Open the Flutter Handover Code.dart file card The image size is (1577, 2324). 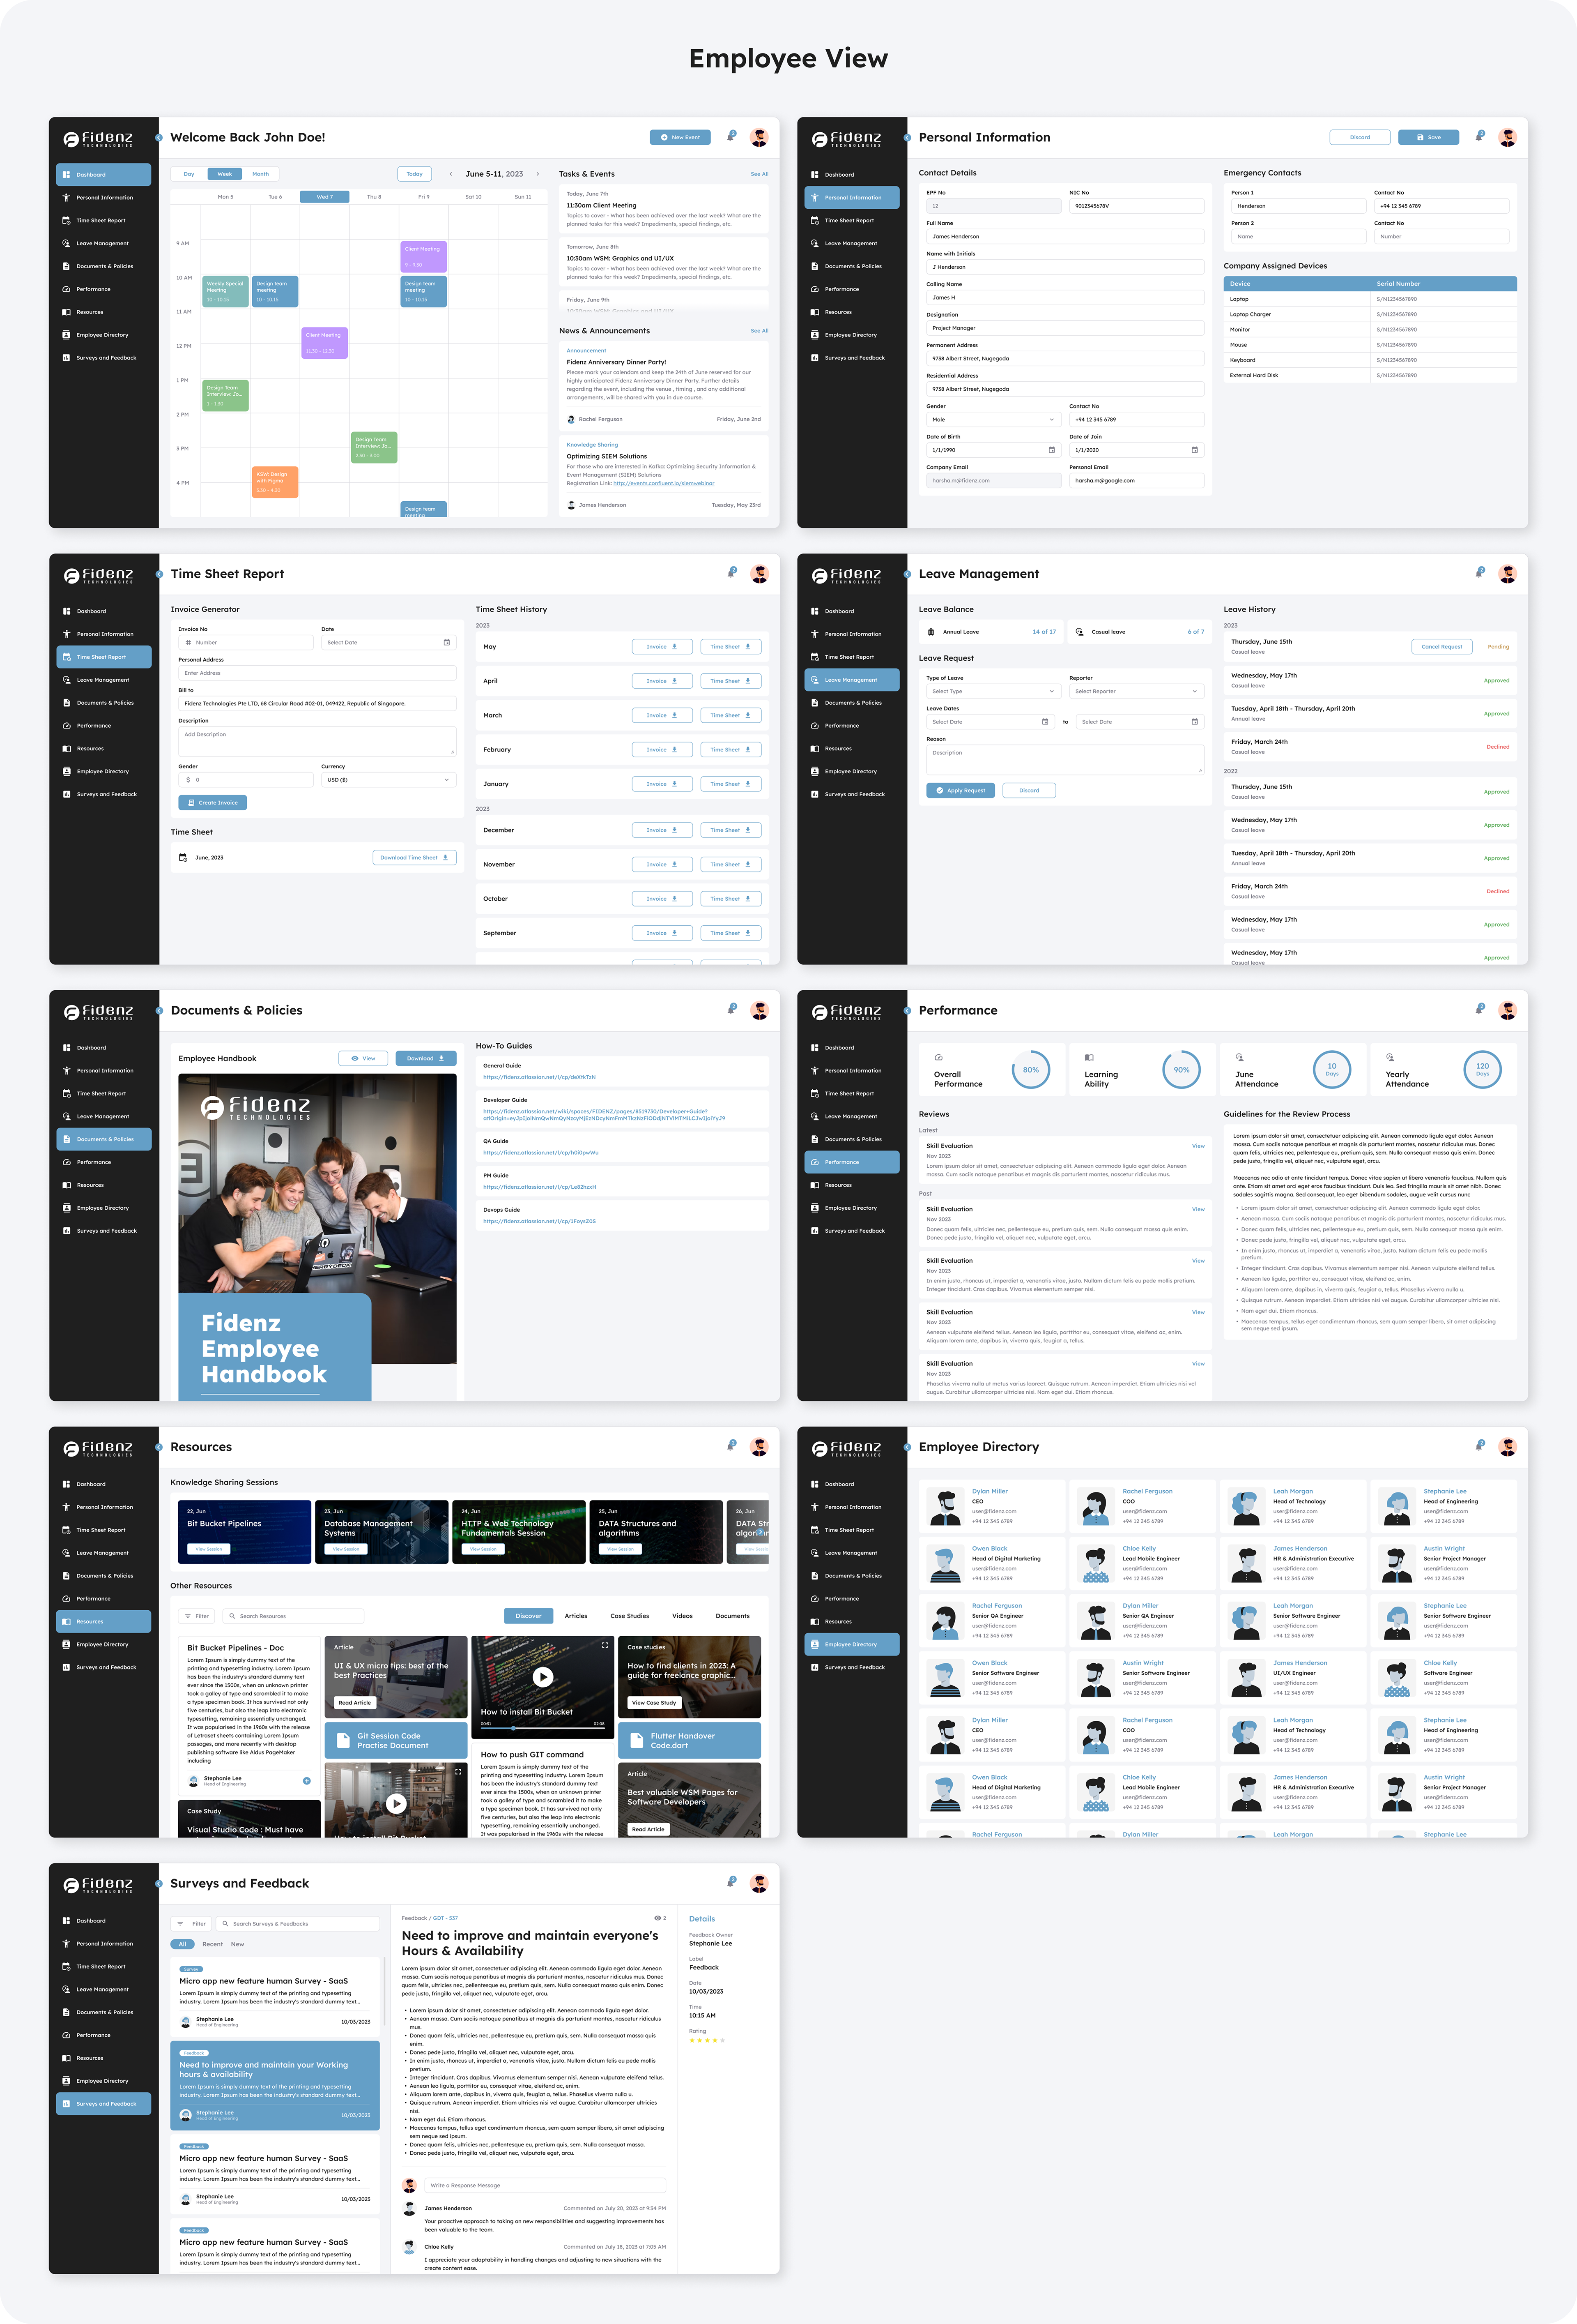690,1740
